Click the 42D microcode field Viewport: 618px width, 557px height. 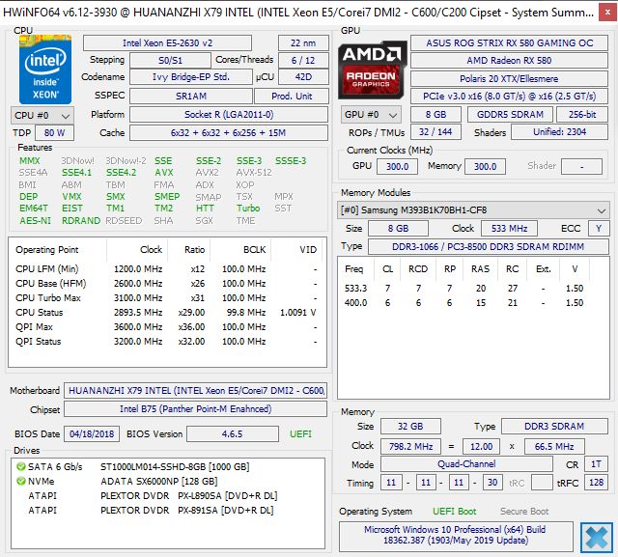[x=303, y=77]
